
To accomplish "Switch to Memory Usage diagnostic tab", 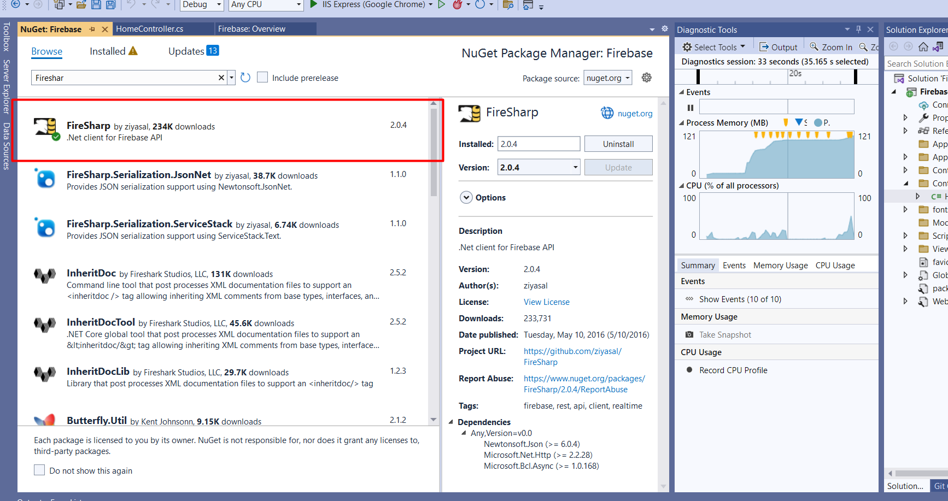I will coord(780,265).
